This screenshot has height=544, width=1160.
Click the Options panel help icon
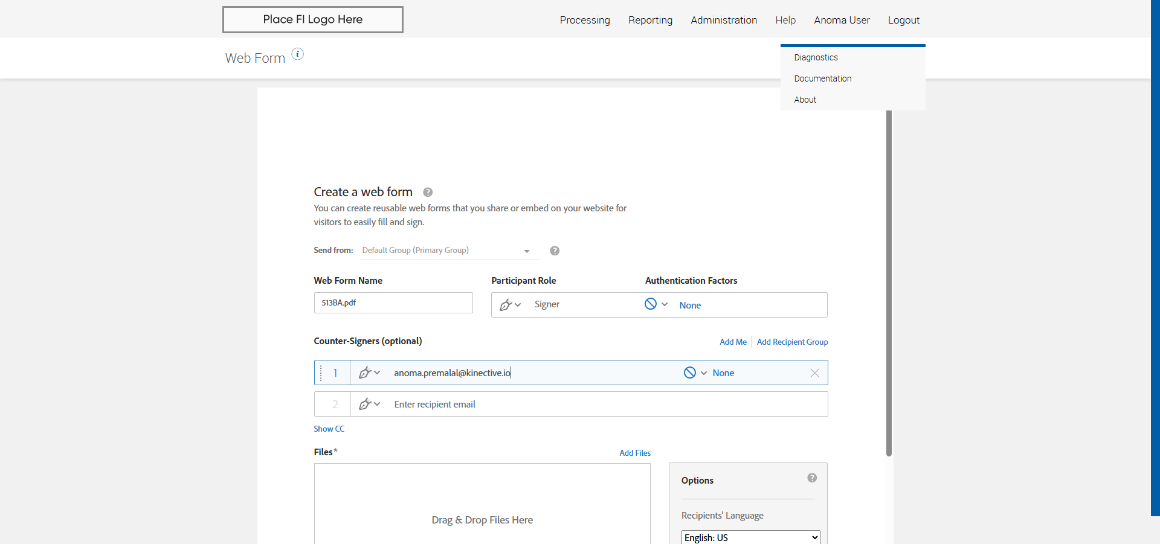(x=812, y=478)
